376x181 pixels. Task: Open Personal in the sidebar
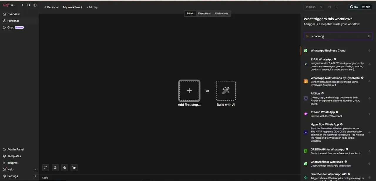(20, 21)
